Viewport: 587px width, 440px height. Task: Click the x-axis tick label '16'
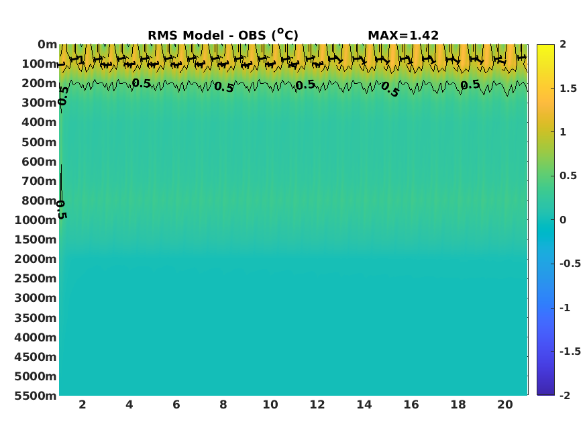coord(411,404)
